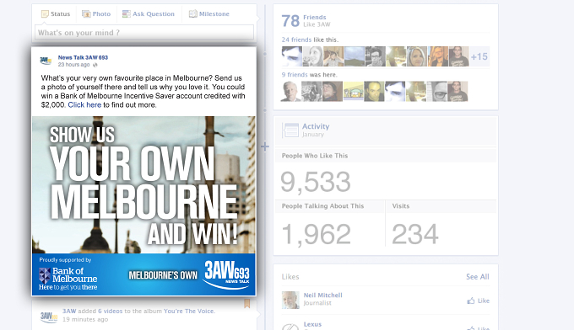
Task: Open the Milestone composer tab
Action: (209, 13)
